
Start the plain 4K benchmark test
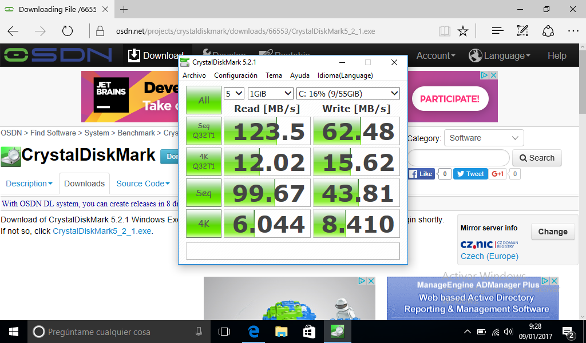(204, 224)
